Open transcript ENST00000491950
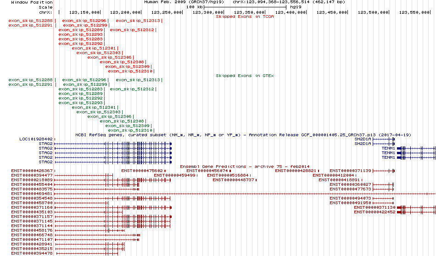This screenshot has height=256, width=436. (350, 203)
